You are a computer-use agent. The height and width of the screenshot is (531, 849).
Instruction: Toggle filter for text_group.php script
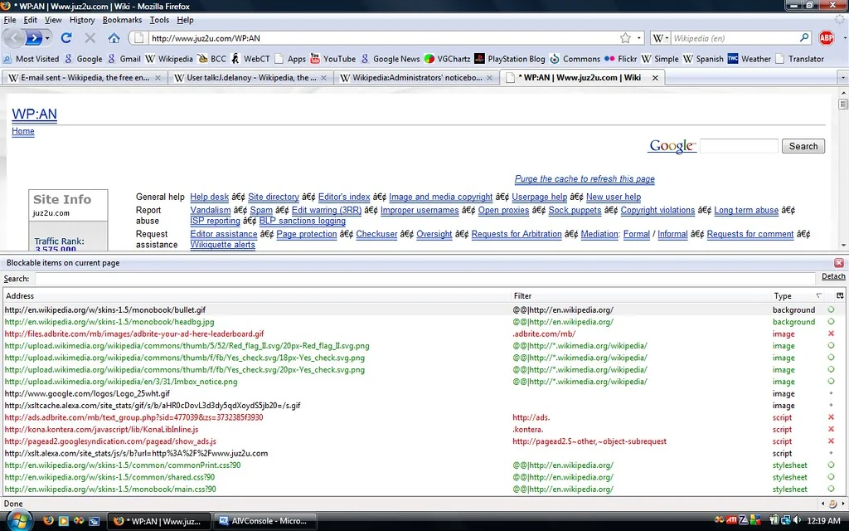[831, 417]
